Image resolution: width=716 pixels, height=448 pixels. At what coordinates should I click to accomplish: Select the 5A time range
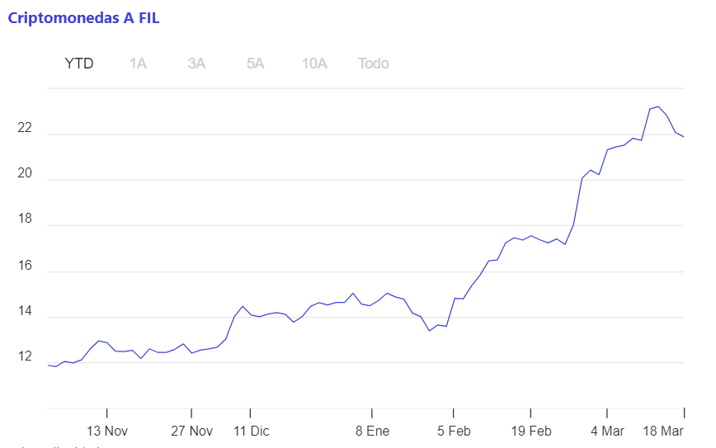pyautogui.click(x=255, y=63)
